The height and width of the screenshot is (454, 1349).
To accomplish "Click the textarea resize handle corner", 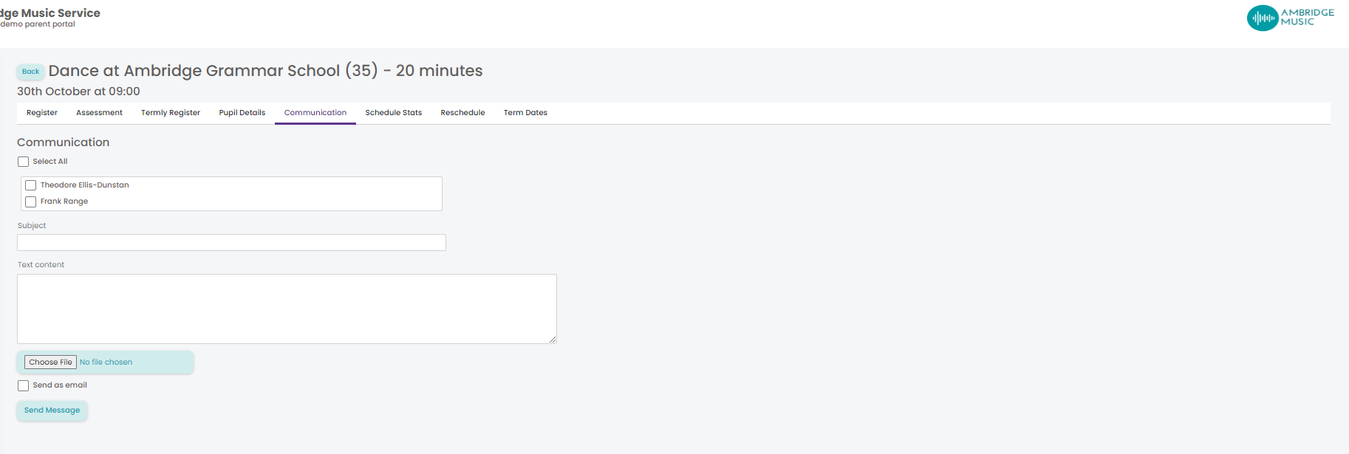I will 553,340.
